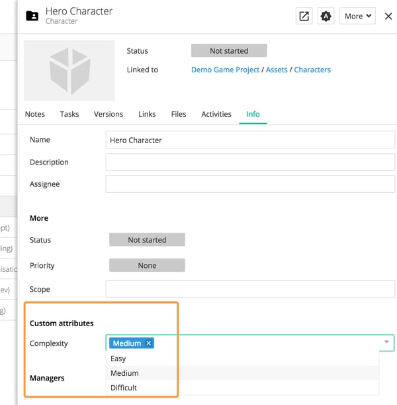Open the More dropdown menu
This screenshot has width=397, height=405.
357,17
